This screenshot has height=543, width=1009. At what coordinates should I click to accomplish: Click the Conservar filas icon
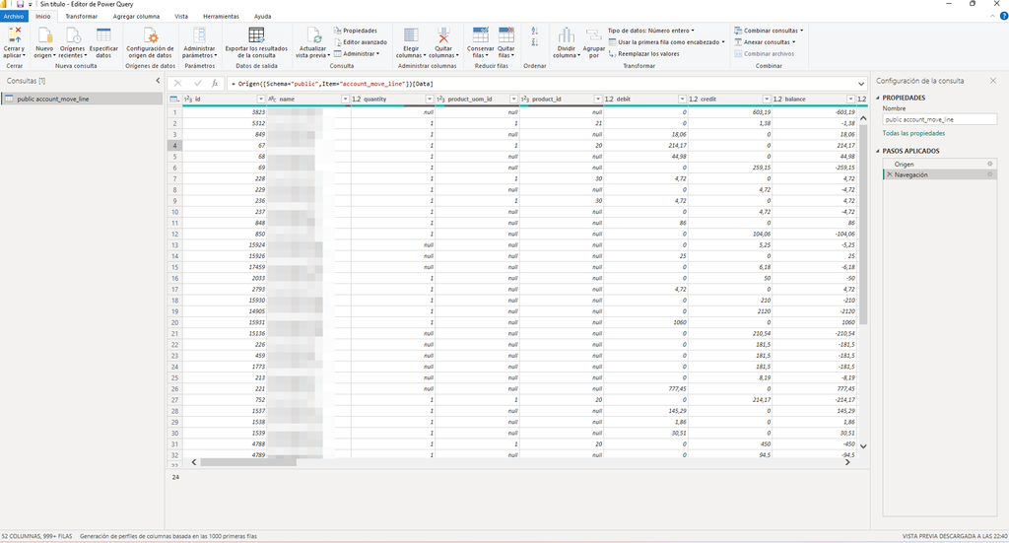[480, 34]
